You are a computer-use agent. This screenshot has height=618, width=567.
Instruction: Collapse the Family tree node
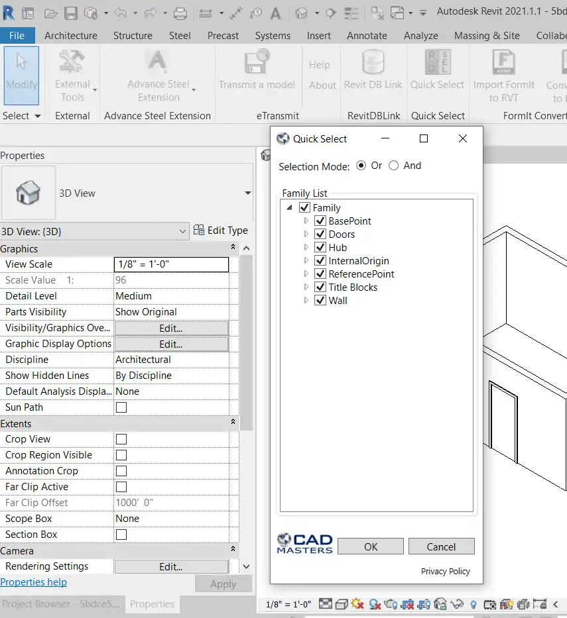[x=288, y=207]
